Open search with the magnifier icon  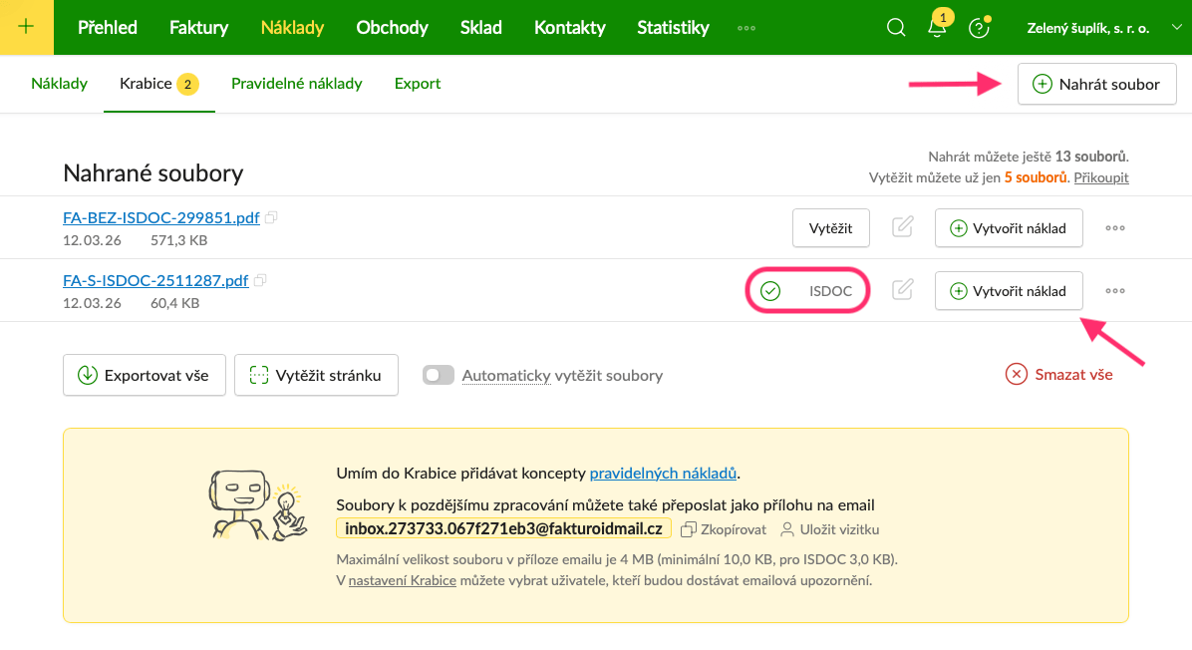[896, 28]
